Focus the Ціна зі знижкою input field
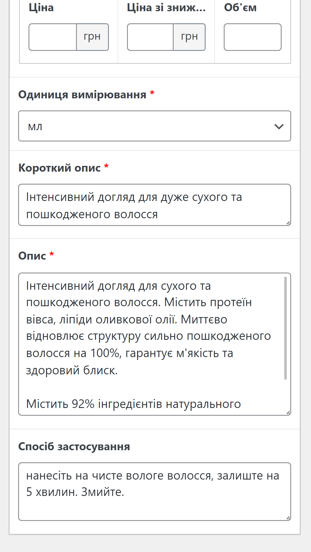311x552 pixels. click(x=150, y=37)
